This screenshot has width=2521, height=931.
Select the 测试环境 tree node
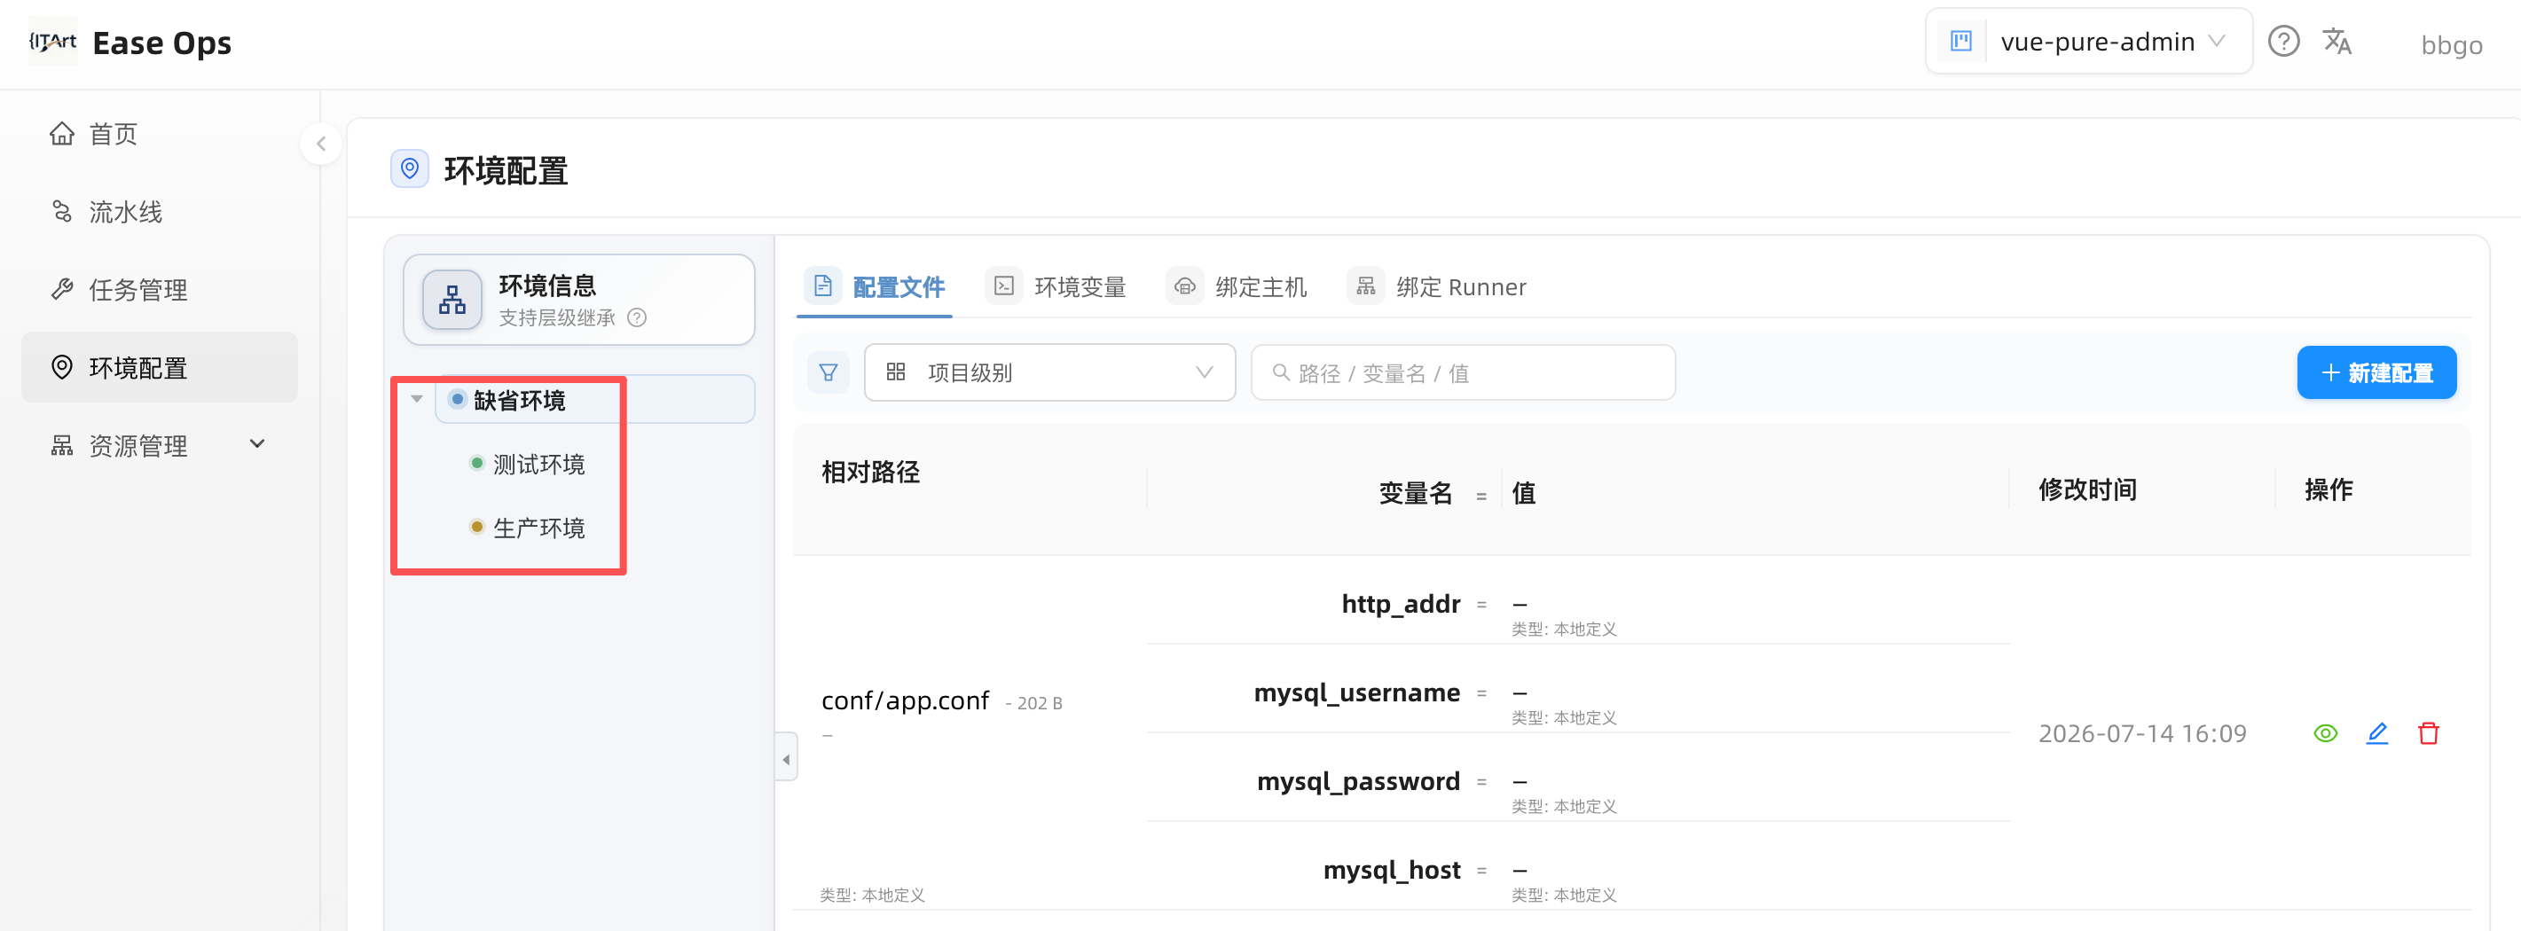pos(538,465)
